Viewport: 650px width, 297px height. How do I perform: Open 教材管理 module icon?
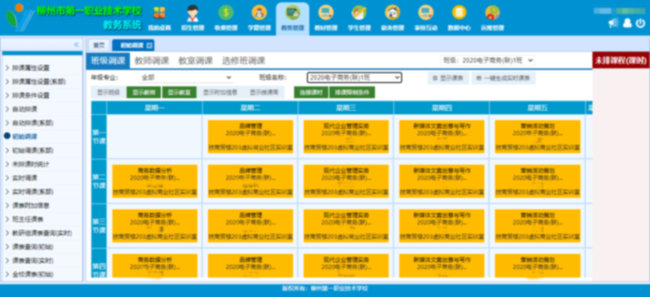pyautogui.click(x=325, y=18)
